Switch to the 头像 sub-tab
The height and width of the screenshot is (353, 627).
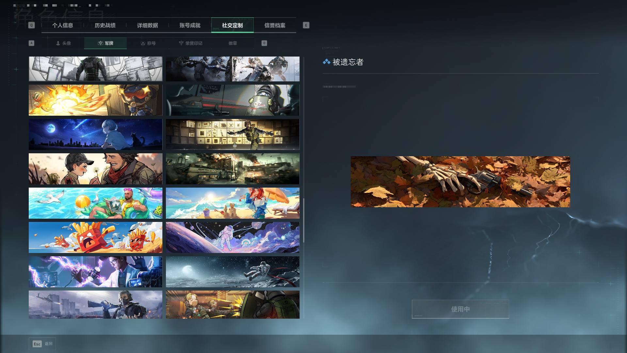pyautogui.click(x=63, y=43)
